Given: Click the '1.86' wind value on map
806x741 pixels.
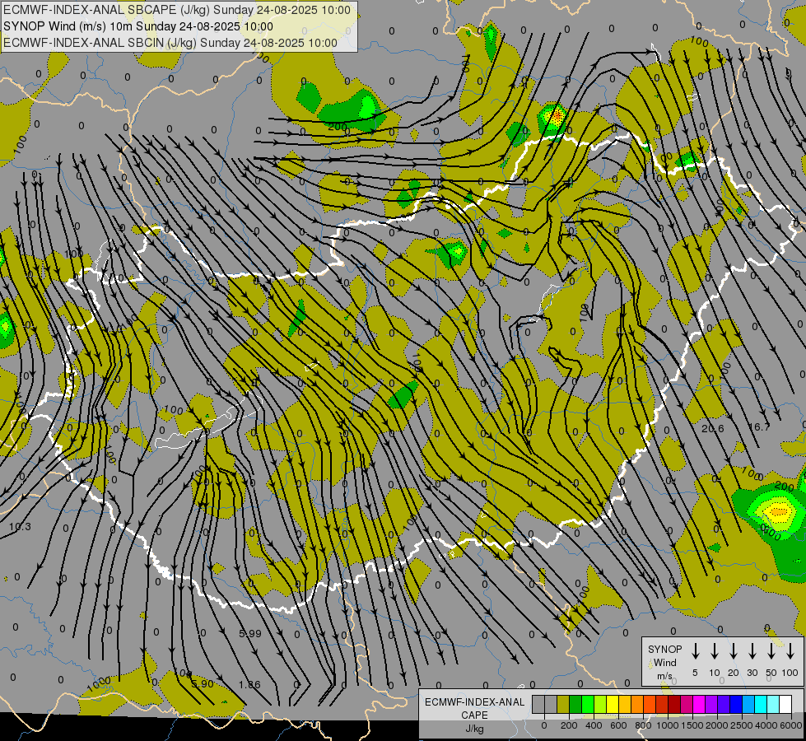Looking at the screenshot, I should [249, 684].
